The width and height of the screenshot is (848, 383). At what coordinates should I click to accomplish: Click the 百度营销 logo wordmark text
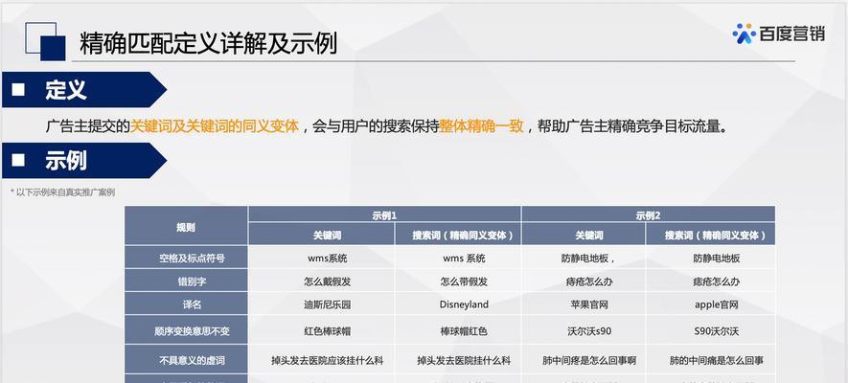tap(791, 34)
